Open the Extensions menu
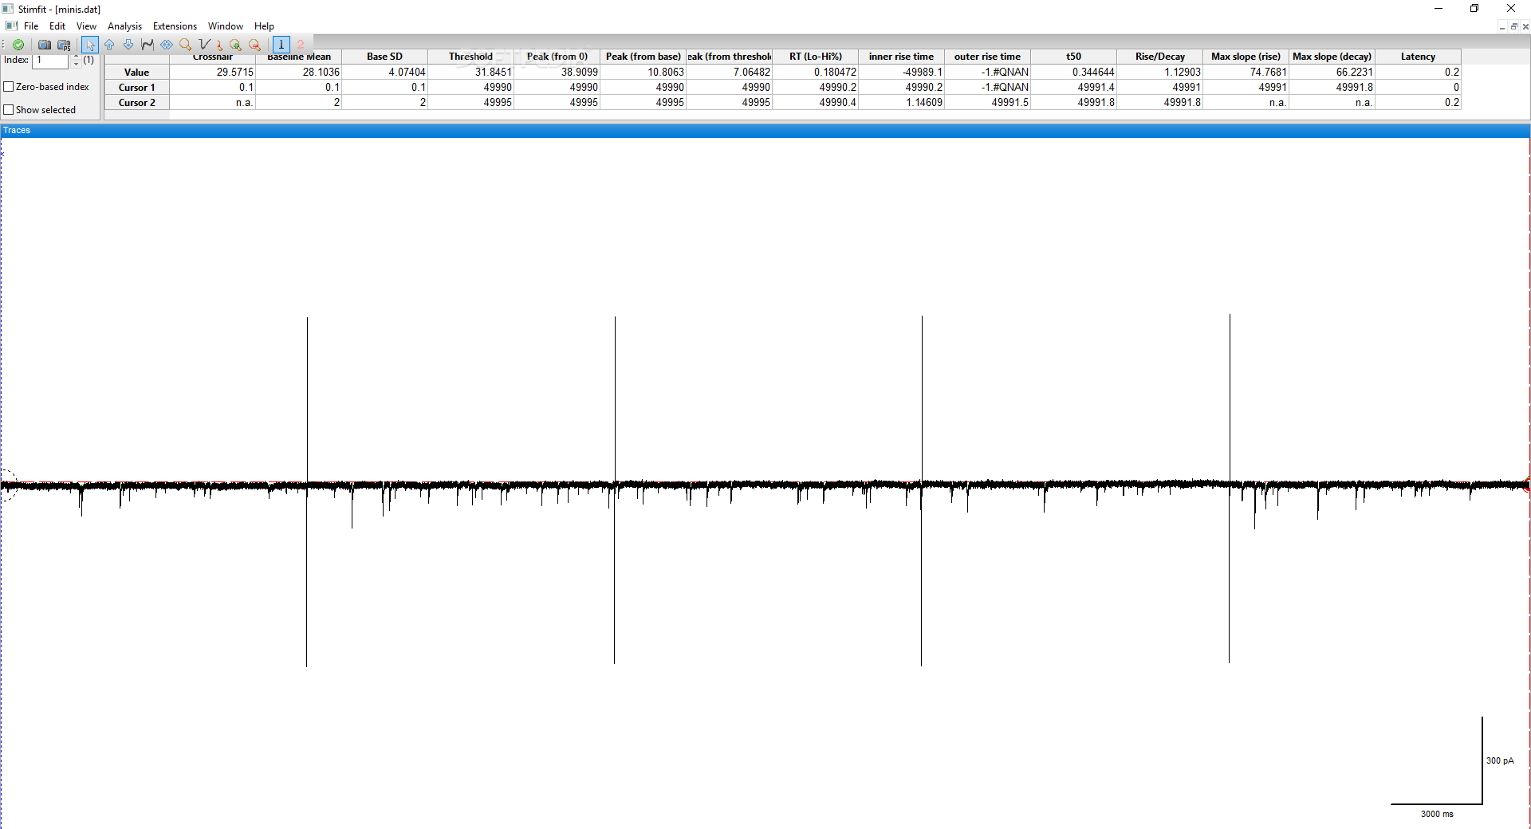 coord(175,26)
